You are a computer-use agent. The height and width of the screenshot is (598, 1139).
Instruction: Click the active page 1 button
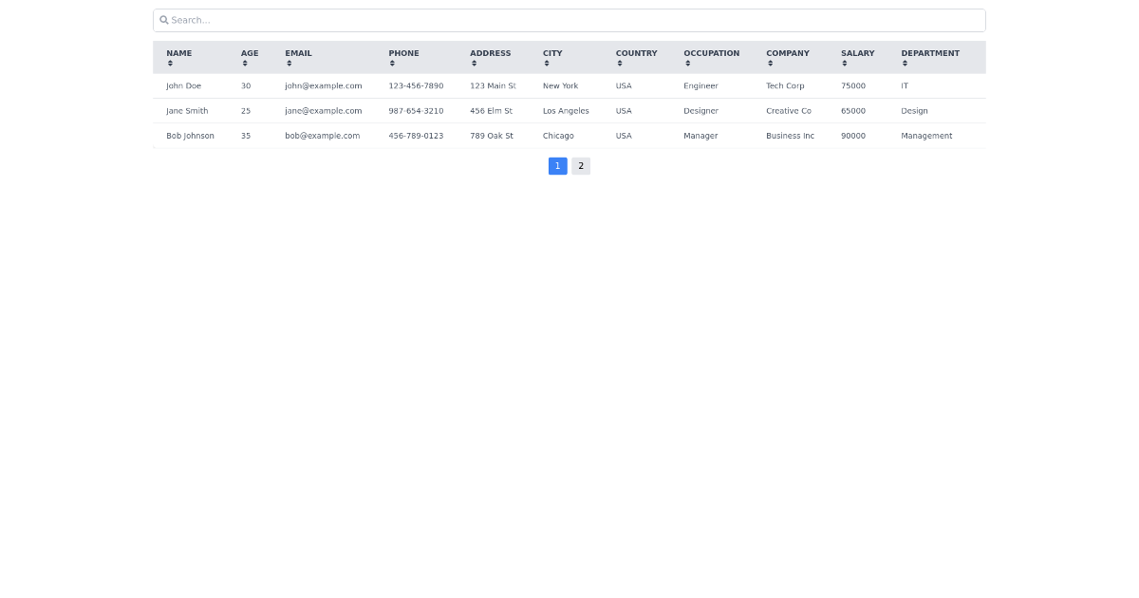coord(557,166)
